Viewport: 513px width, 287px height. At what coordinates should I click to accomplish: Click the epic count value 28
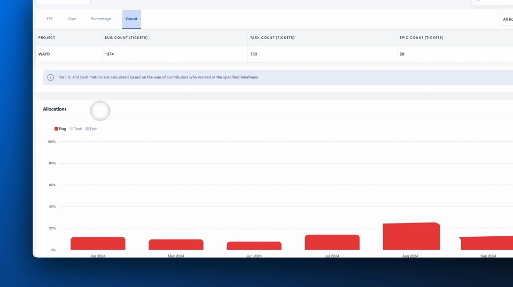click(x=402, y=54)
